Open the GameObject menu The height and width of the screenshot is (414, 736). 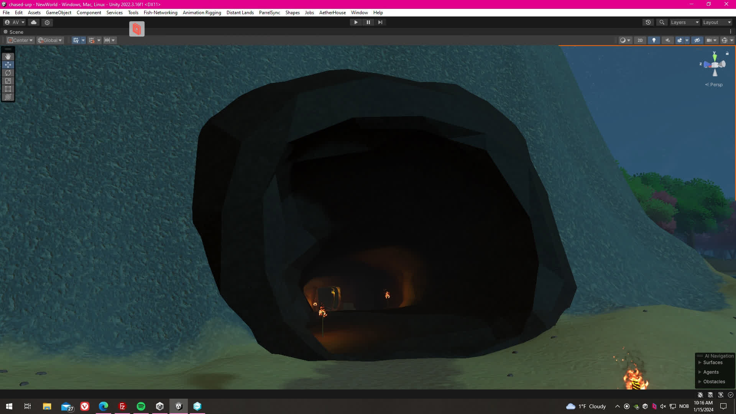(58, 13)
